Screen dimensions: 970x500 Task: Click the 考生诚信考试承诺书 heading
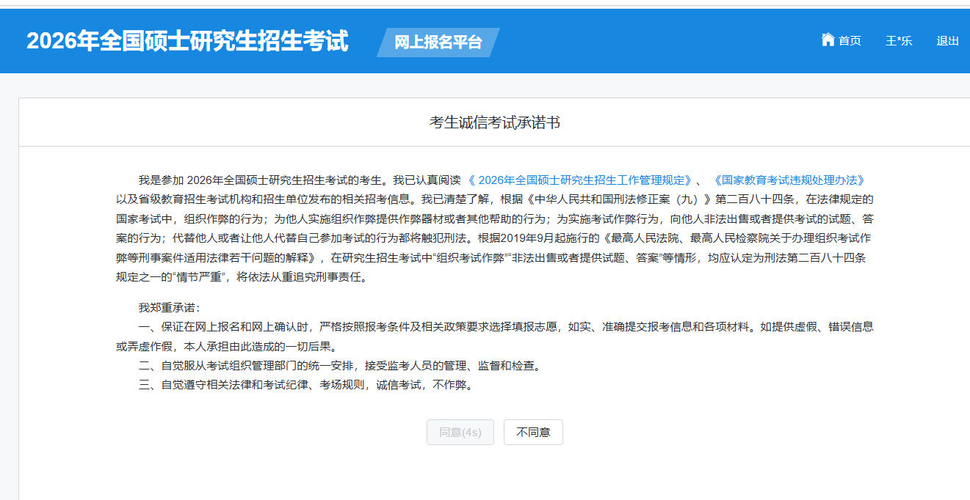[494, 123]
